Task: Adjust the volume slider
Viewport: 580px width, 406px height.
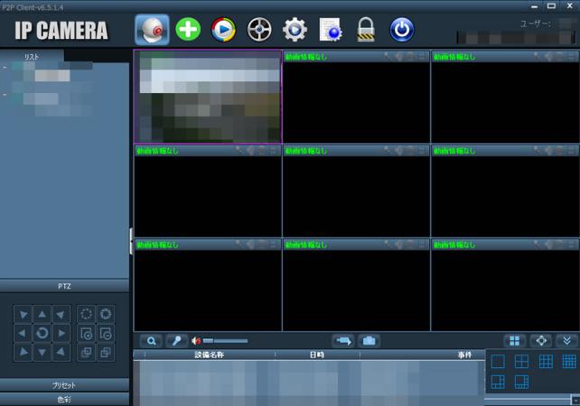Action: [x=224, y=341]
